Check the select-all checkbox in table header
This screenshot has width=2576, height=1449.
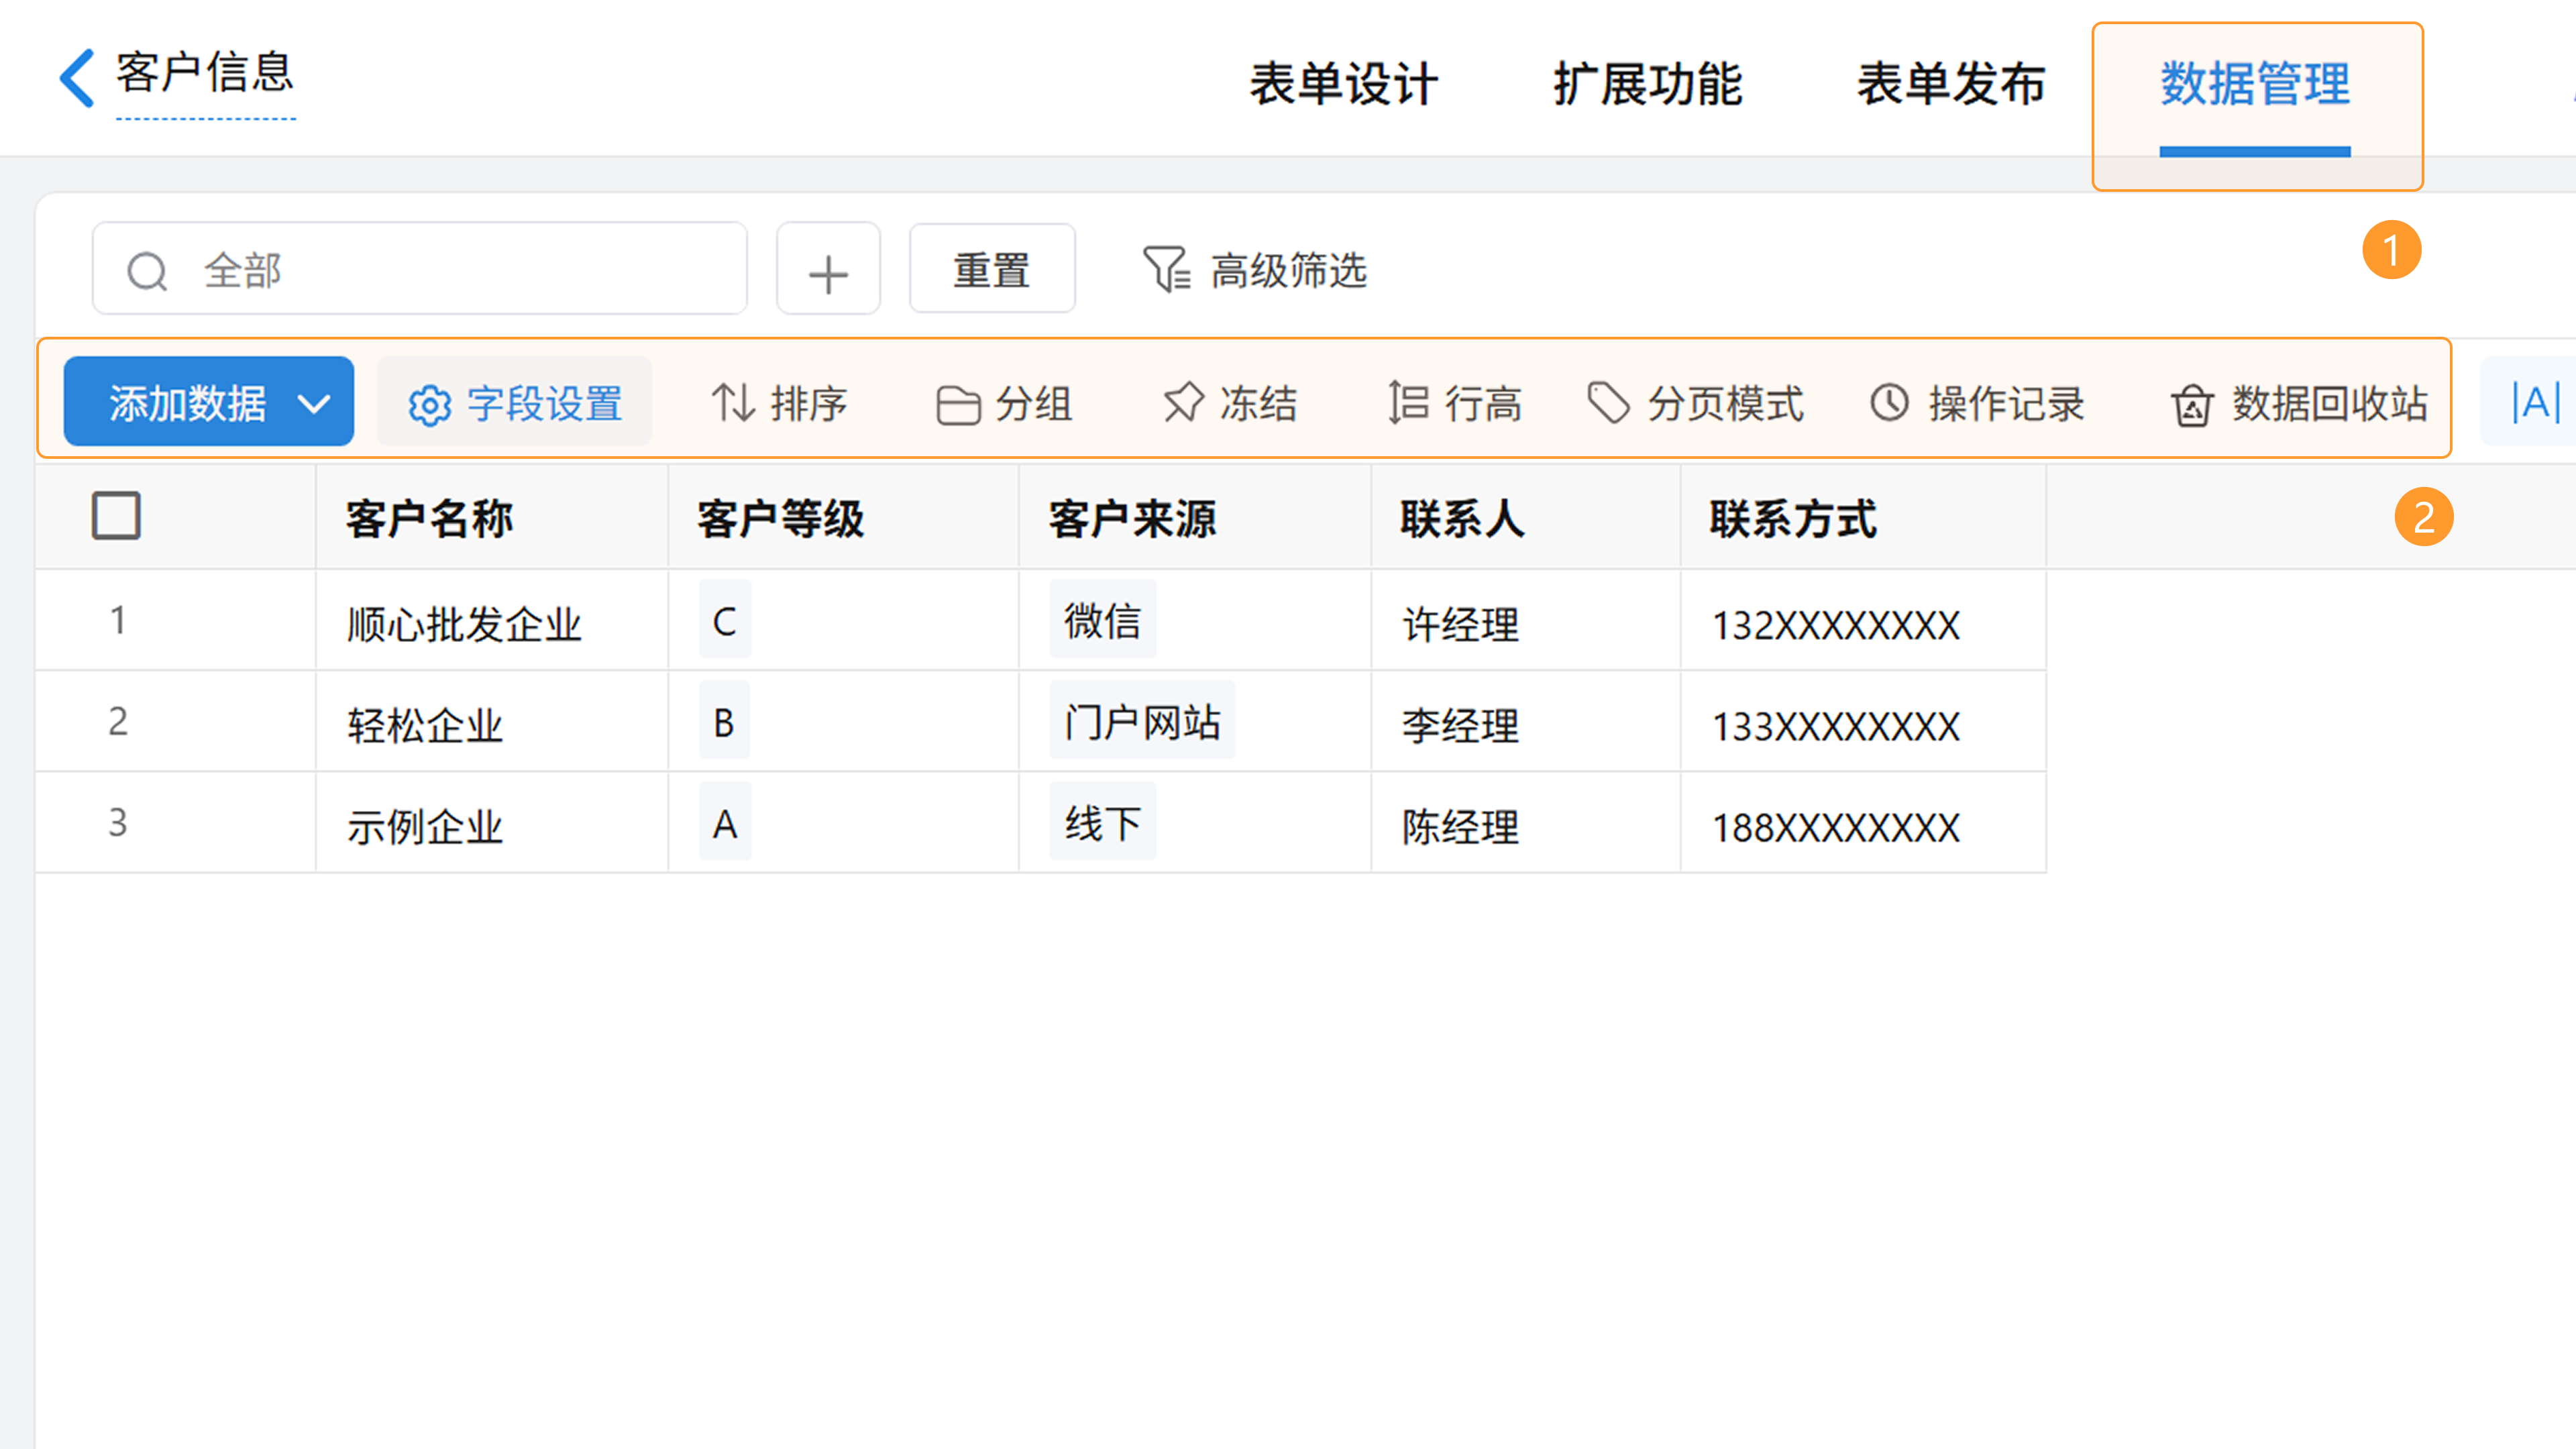(x=116, y=516)
